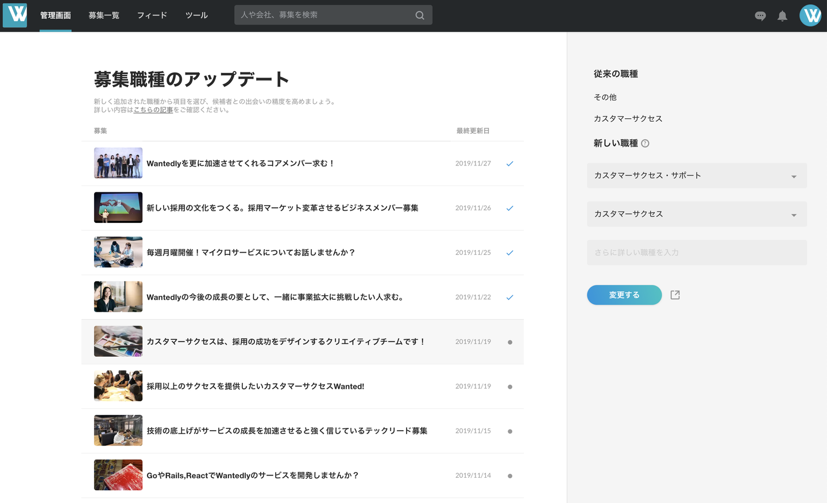Click the date 2019/11/27
827x503 pixels.
tap(473, 164)
